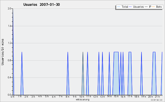Click the 1 h x-axis label
This screenshot has height=102, width=165.
click(x=20, y=96)
